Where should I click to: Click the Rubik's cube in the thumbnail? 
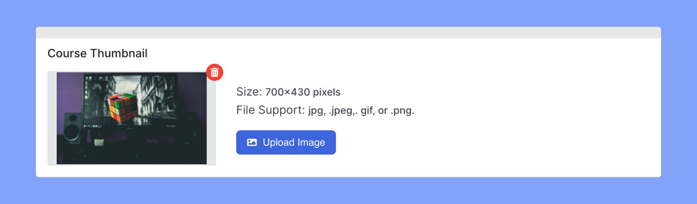click(123, 108)
